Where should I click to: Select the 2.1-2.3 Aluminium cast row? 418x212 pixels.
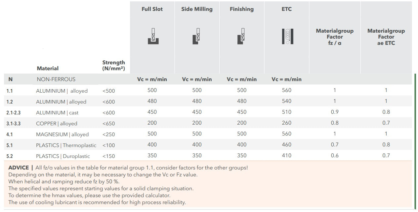click(209, 112)
